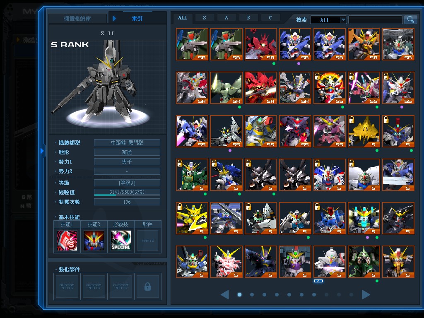Select red SR unit firing yellow beam
This screenshot has width=424, height=318.
[x=261, y=88]
